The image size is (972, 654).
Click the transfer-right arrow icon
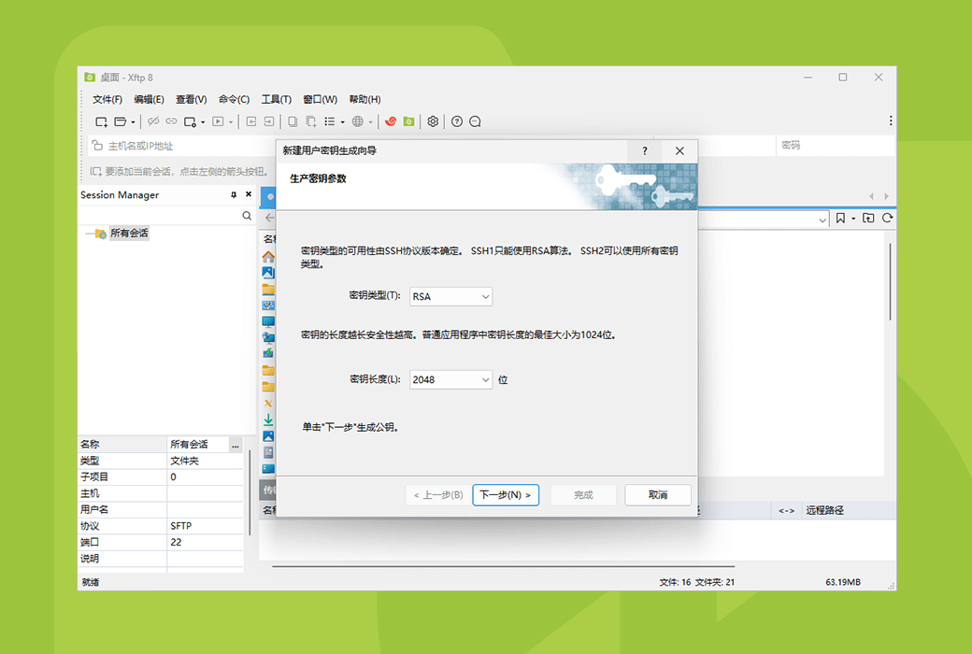(268, 121)
